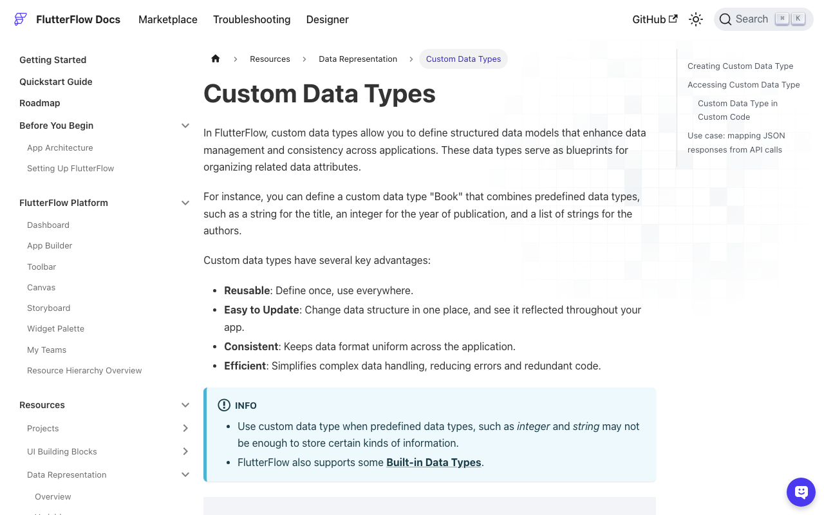Viewport: 824px width, 515px height.
Task: Open the chat support bubble icon
Action: [x=801, y=492]
